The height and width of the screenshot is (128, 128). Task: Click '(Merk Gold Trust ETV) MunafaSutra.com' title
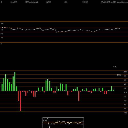coord(114,2)
